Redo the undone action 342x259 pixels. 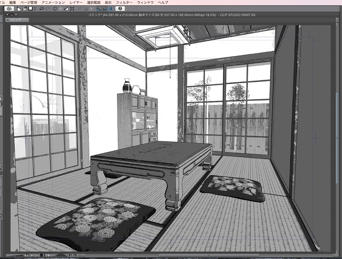[x=47, y=9]
